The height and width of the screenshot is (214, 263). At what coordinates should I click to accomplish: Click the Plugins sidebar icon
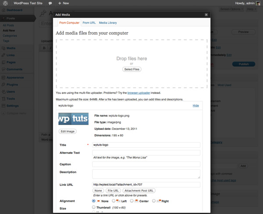[x=4, y=85]
